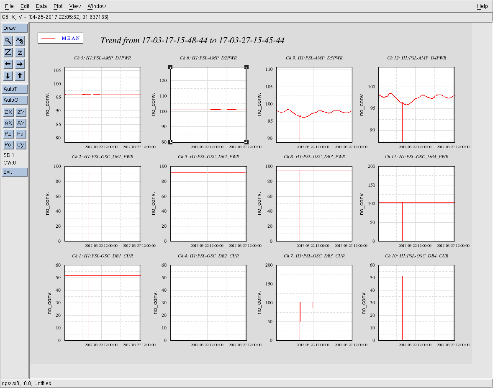Screen dimensions: 493x388
Task: Open the Window menu
Action: pyautogui.click(x=97, y=6)
